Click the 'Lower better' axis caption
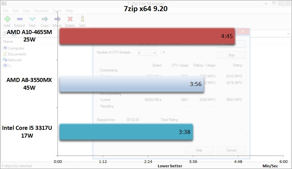The height and width of the screenshot is (169, 292). [x=170, y=166]
